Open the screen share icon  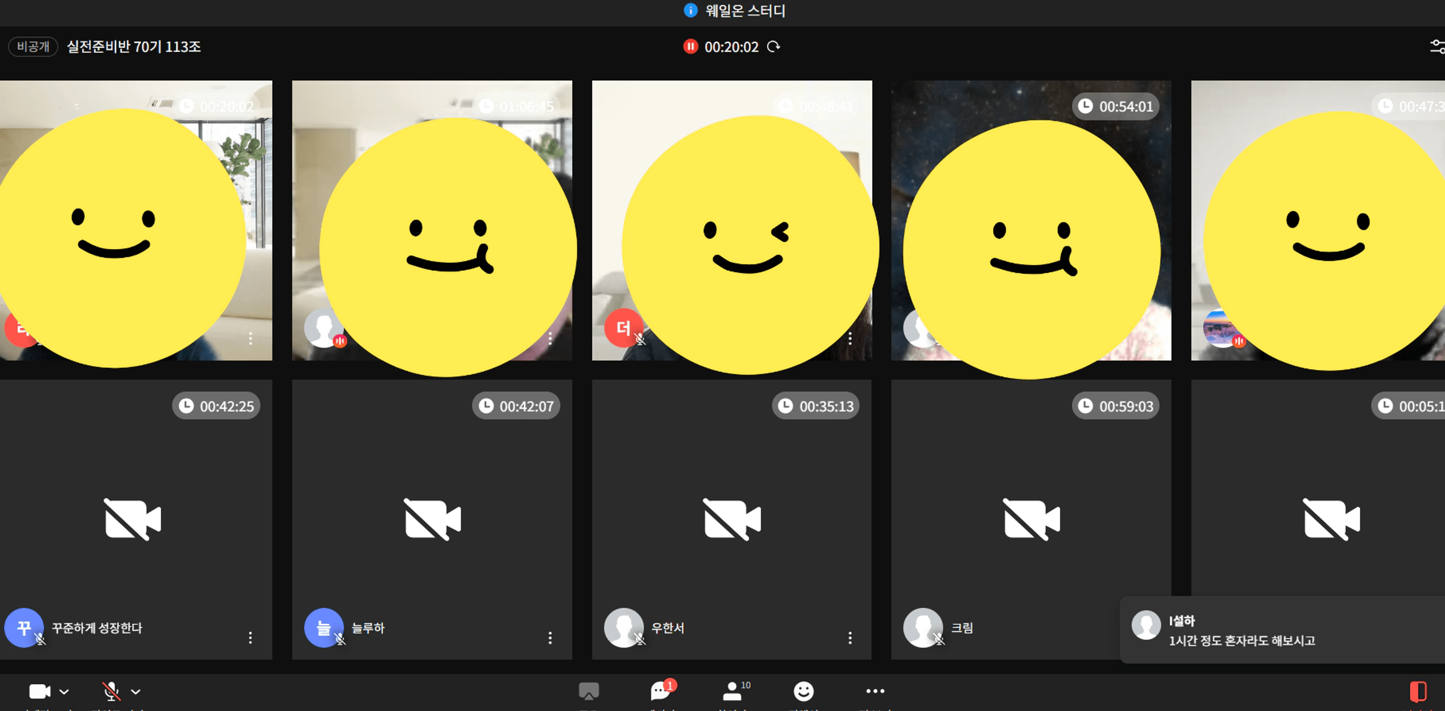[589, 691]
